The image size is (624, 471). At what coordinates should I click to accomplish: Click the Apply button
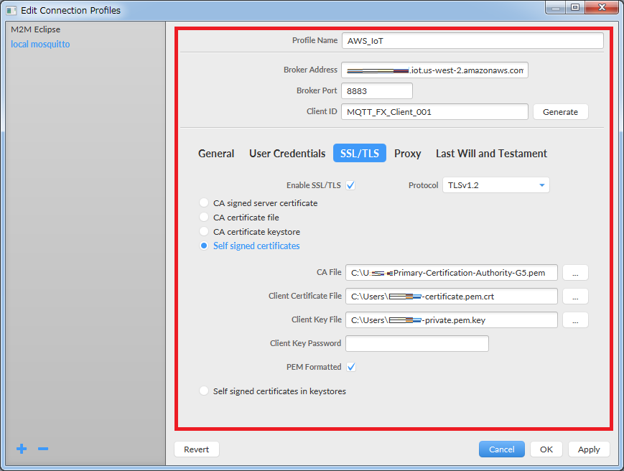tap(589, 449)
